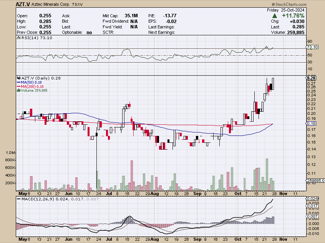Click the Chg value +0.030
Viewport: 325px width, 243px height.
click(297, 21)
